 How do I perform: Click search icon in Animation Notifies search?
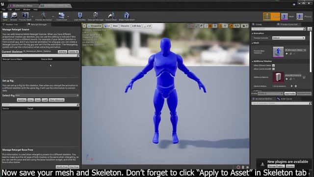(310, 103)
